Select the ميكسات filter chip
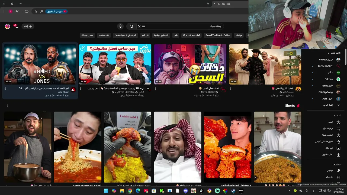The image size is (347, 195). click(239, 35)
